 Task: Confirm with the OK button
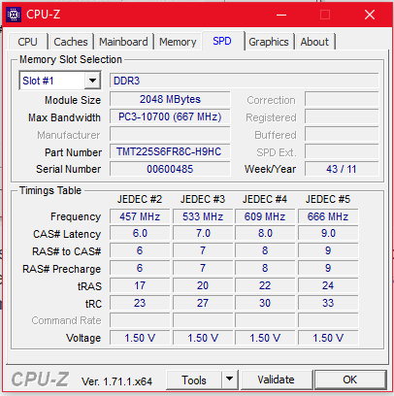[350, 379]
